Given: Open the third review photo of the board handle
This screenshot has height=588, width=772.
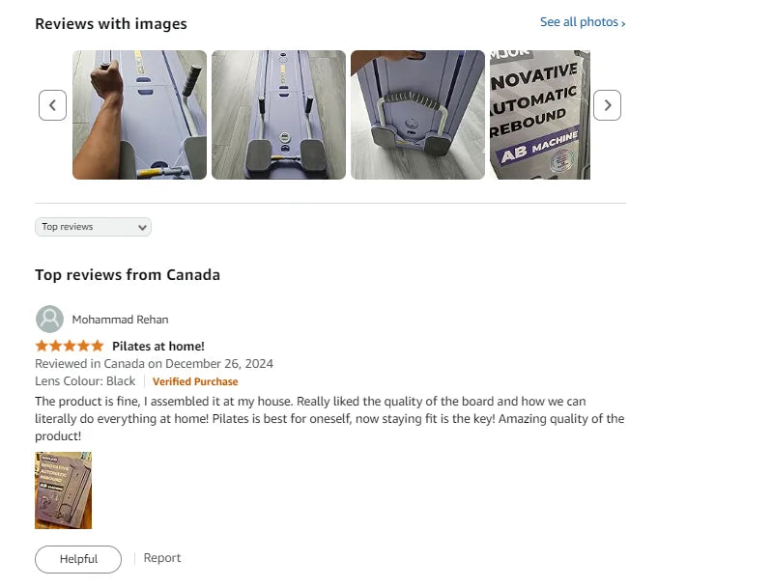Looking at the screenshot, I should click(x=417, y=115).
